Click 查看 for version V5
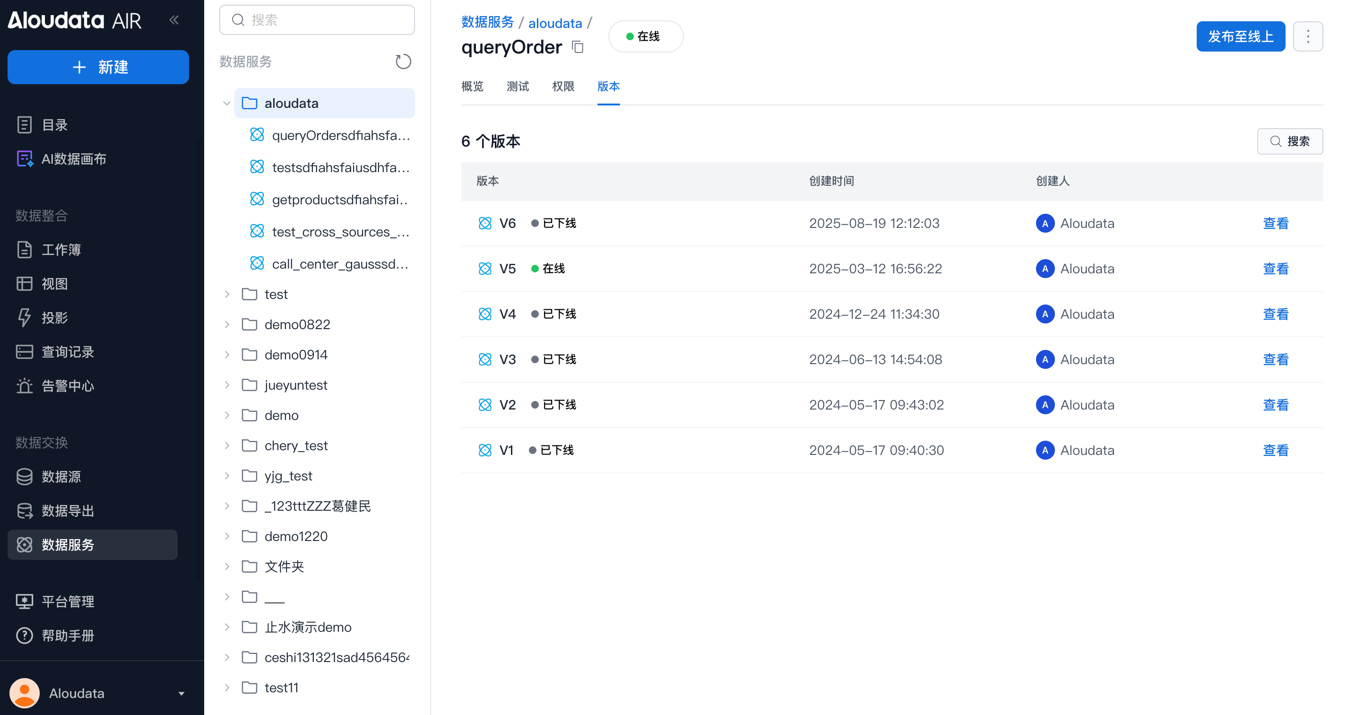The image size is (1347, 715). pos(1275,269)
